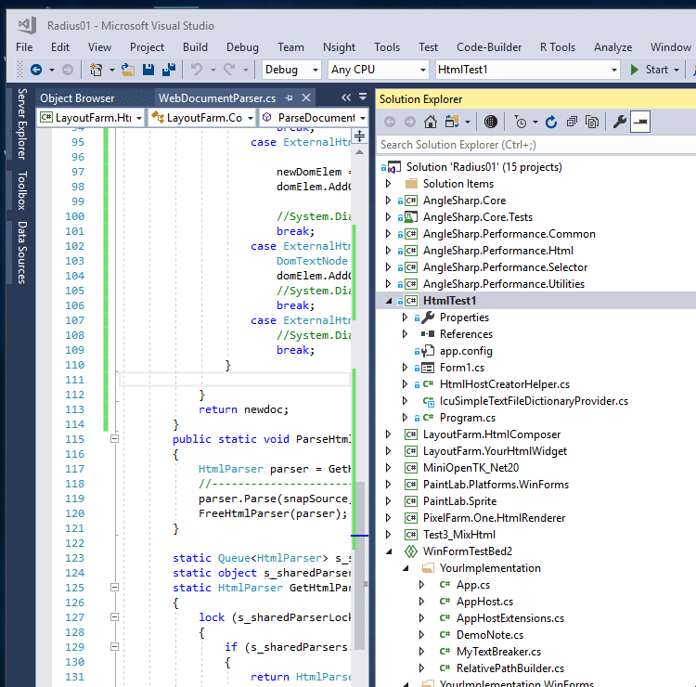This screenshot has height=687, width=696.
Task: Collapse the HtmlTest1 project node
Action: [389, 301]
